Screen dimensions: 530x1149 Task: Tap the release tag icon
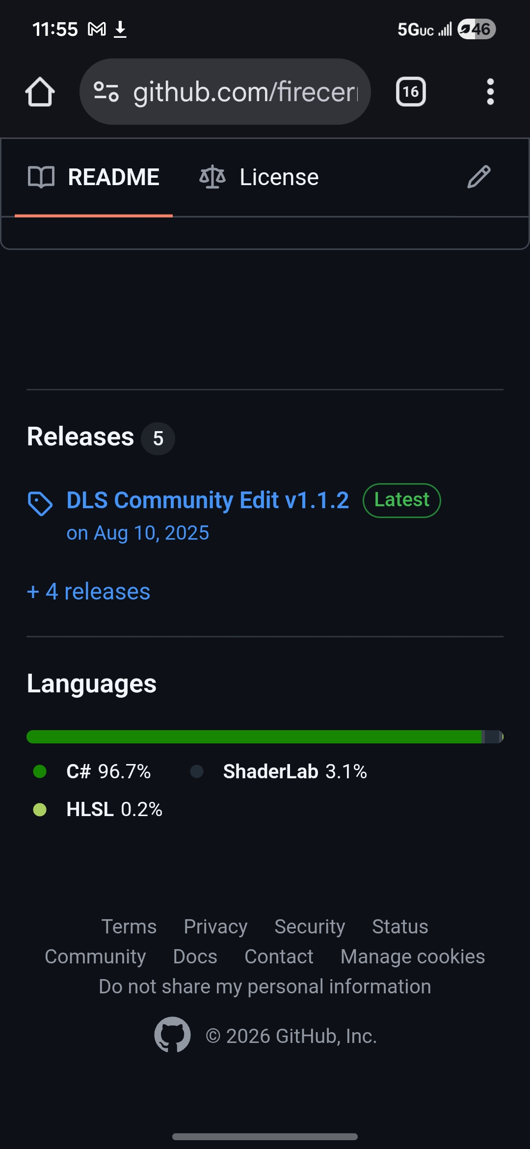[x=40, y=503]
